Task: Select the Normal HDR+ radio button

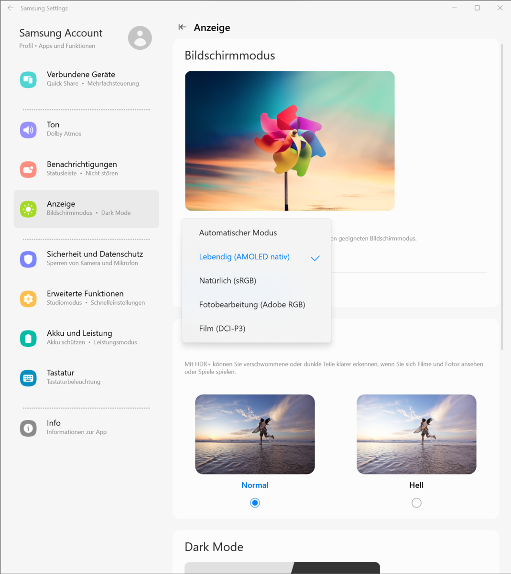Action: [255, 503]
